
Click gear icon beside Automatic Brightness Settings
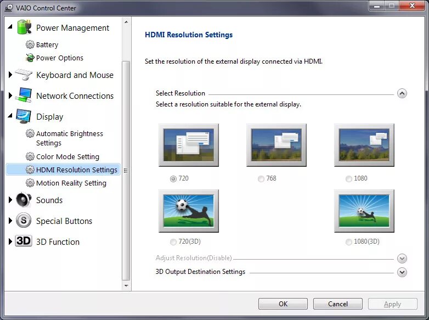tap(30, 133)
